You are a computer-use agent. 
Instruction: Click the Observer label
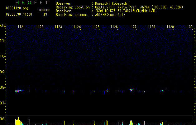coord(63,3)
